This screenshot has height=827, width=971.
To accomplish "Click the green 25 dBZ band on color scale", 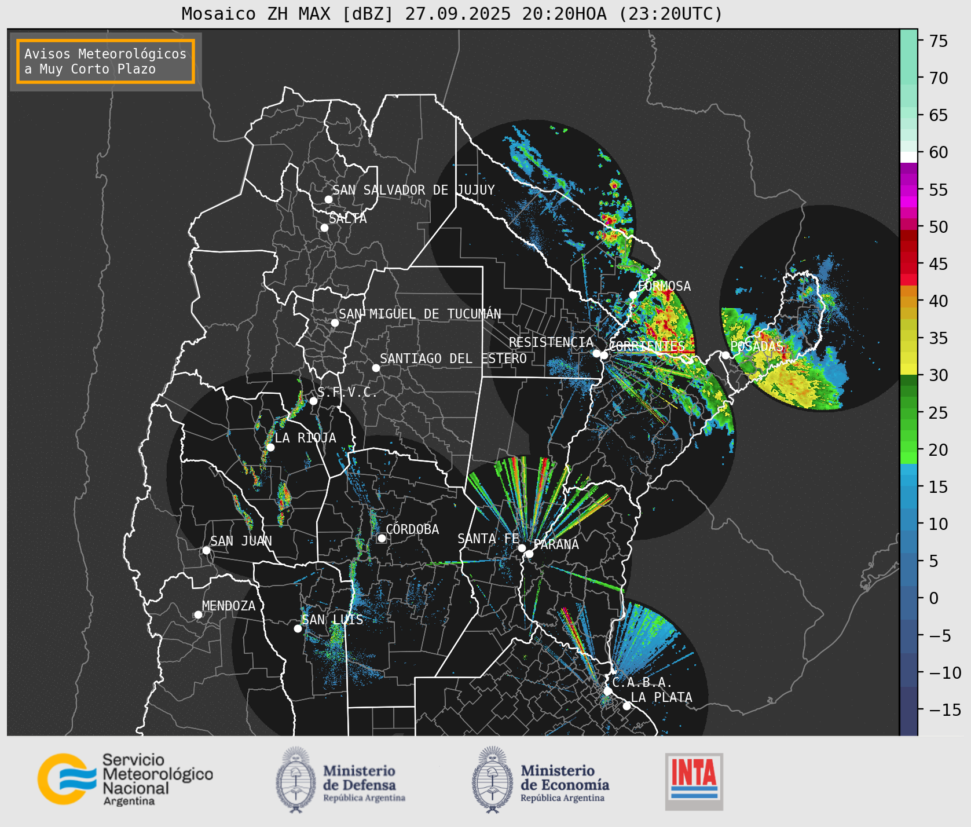I will click(908, 413).
